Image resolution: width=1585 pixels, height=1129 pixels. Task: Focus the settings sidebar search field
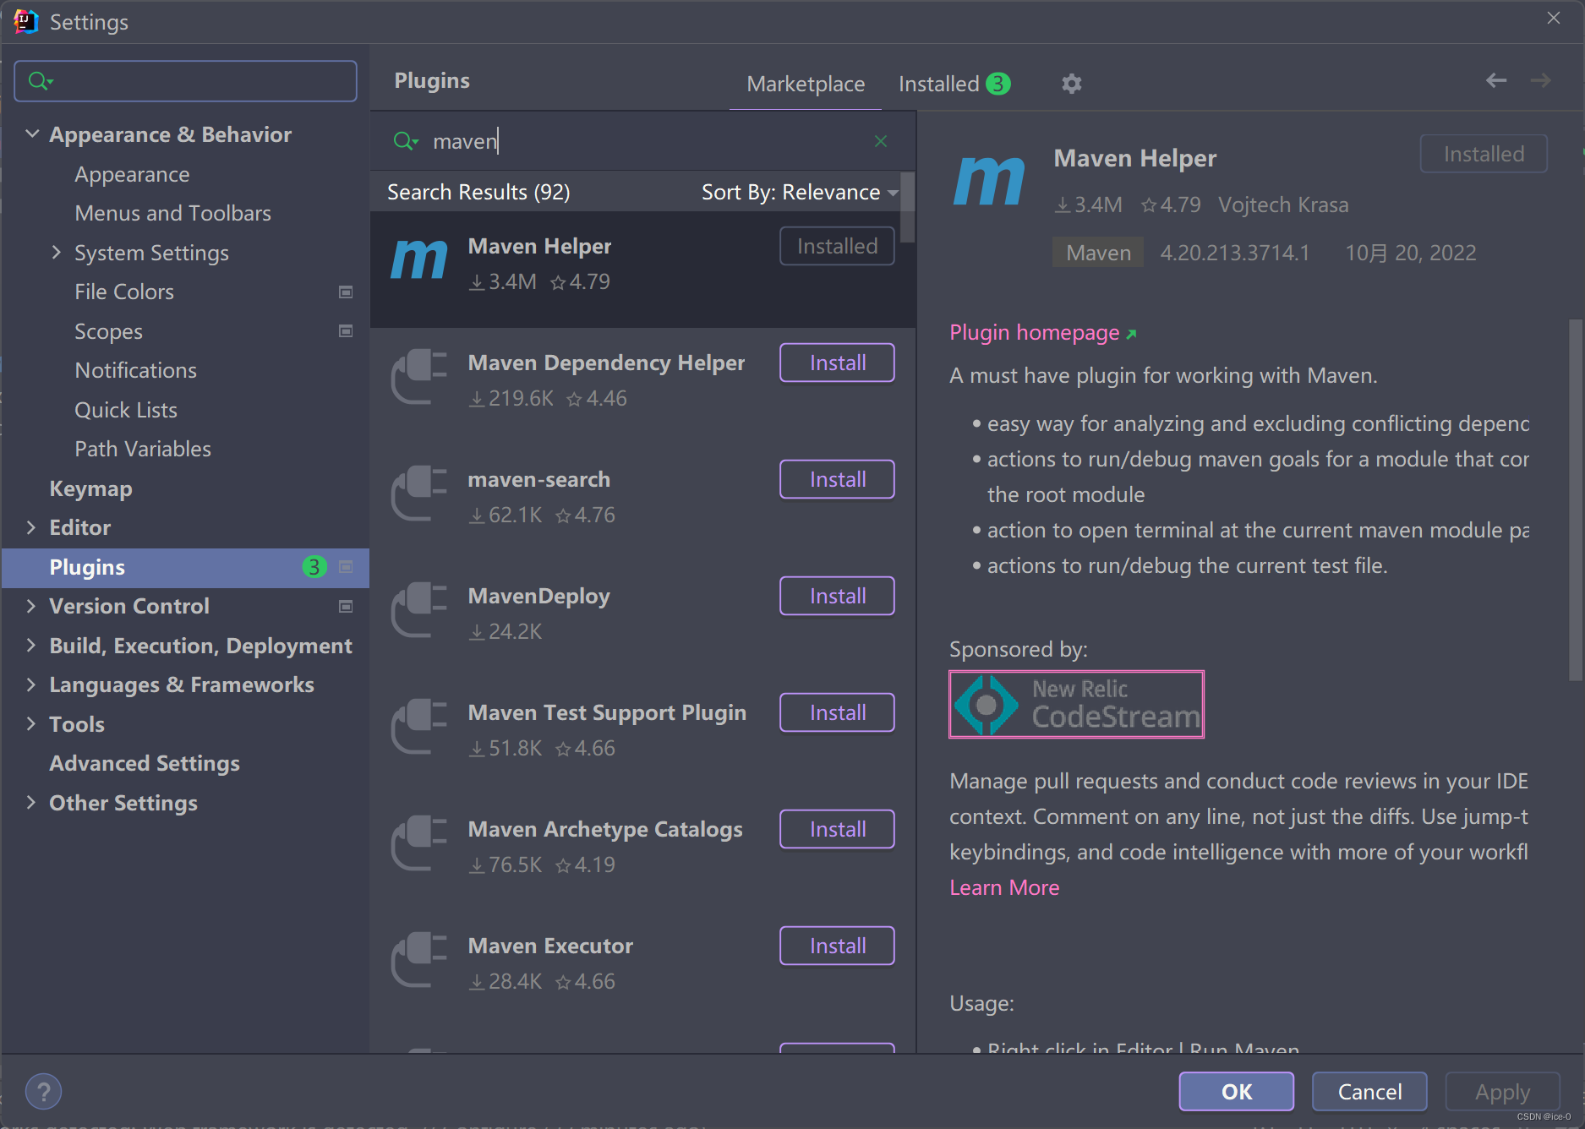coord(186,81)
